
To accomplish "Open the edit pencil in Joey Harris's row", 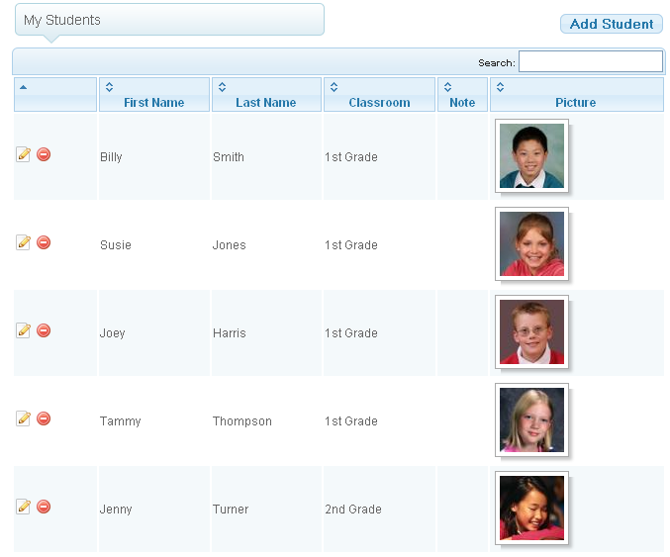I will [x=24, y=330].
